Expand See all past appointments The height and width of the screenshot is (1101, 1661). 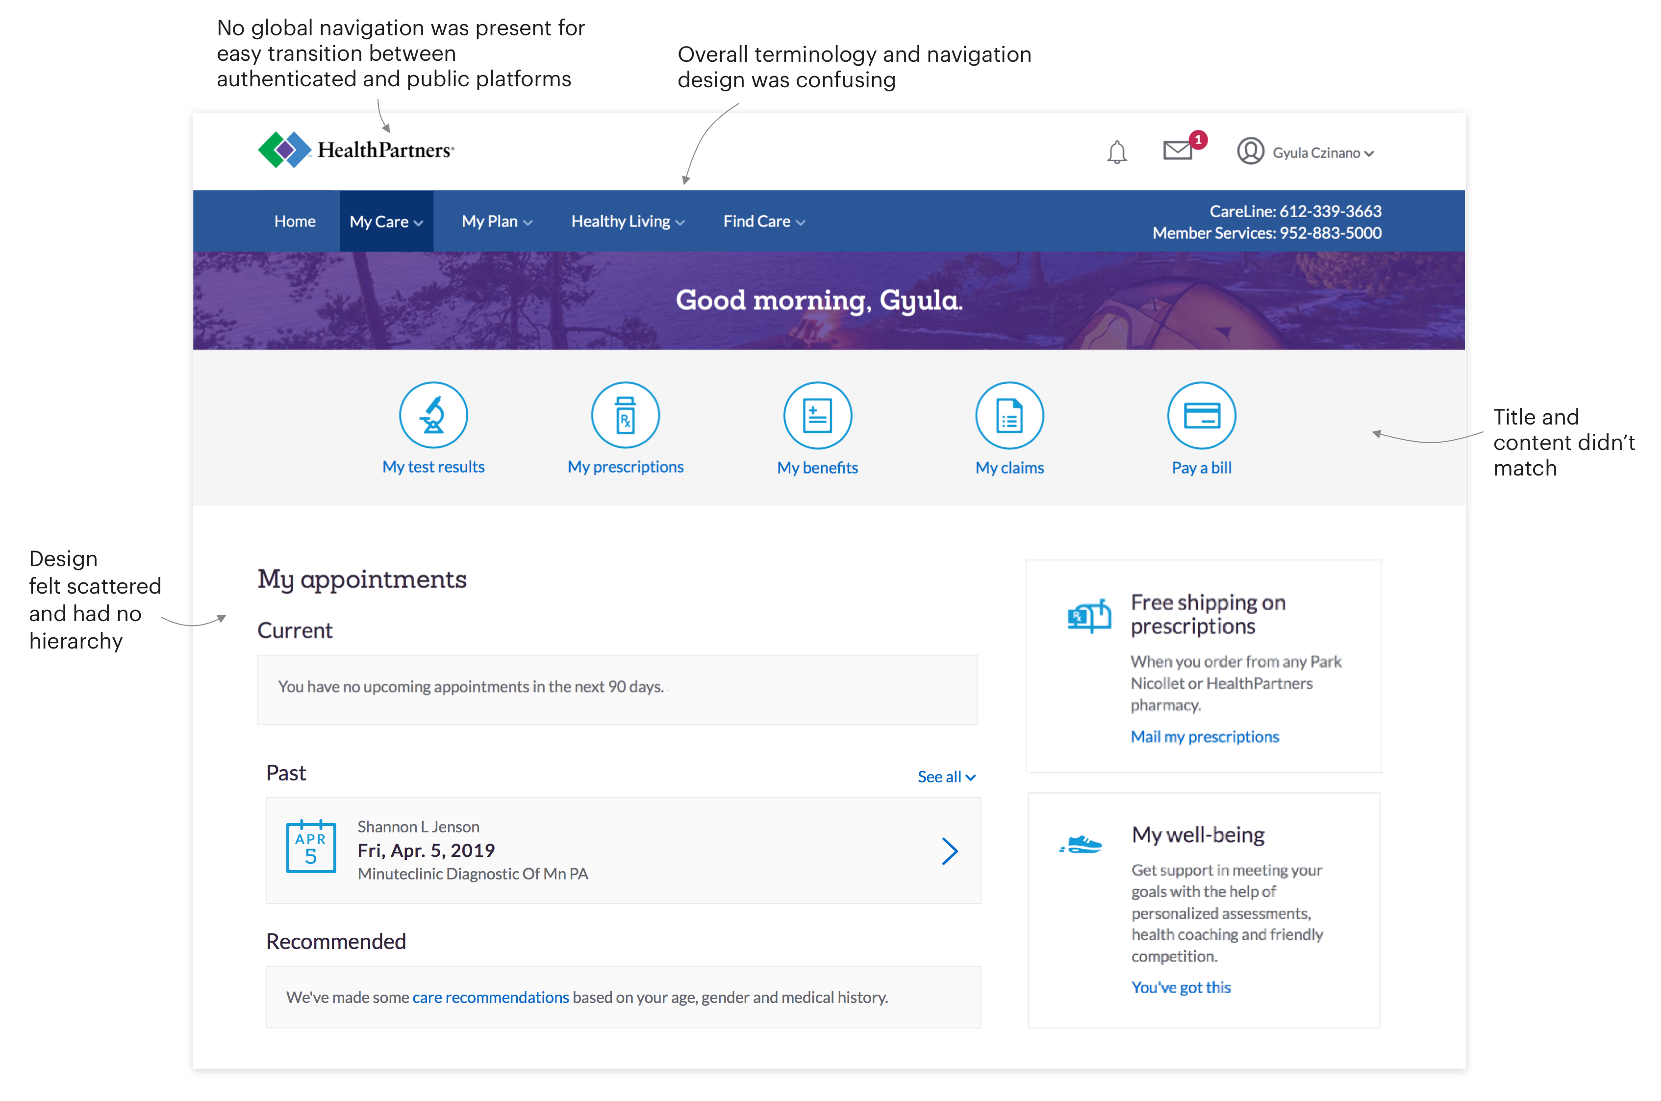click(x=946, y=776)
